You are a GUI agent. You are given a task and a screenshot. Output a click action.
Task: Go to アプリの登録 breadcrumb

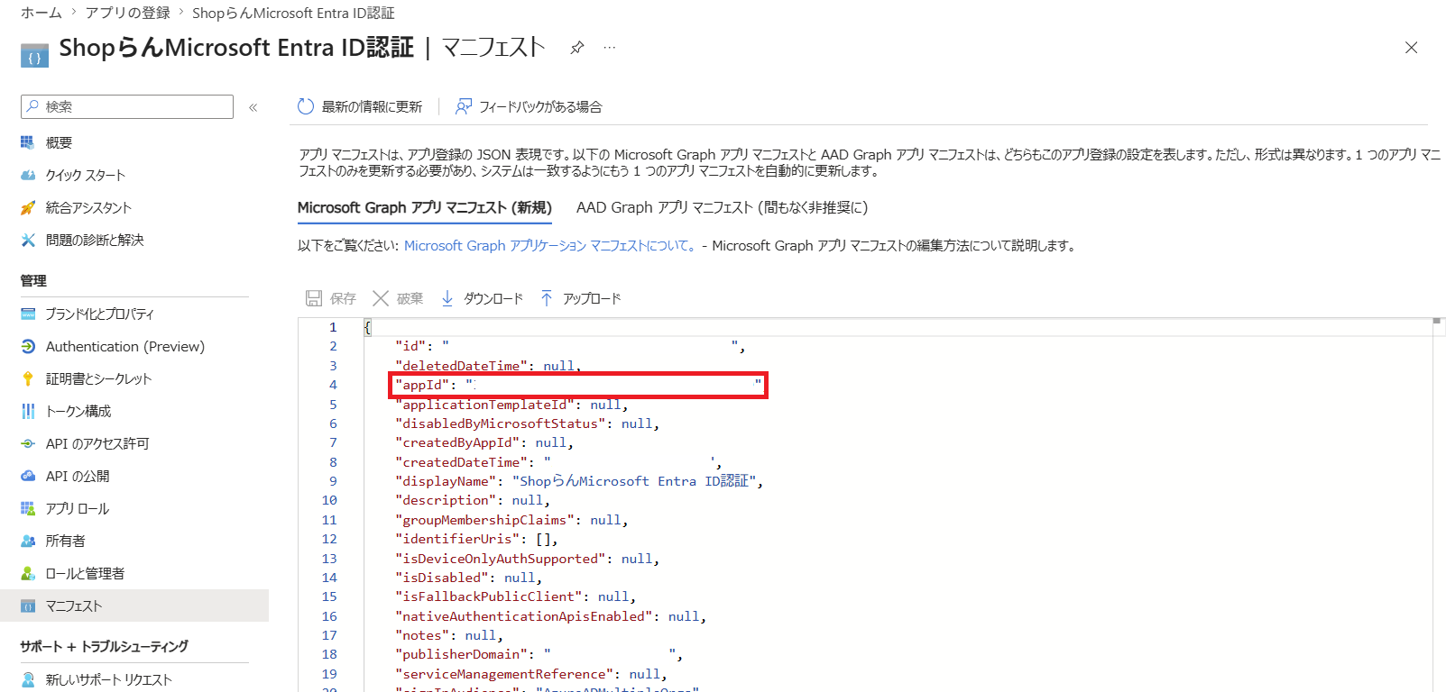click(128, 13)
